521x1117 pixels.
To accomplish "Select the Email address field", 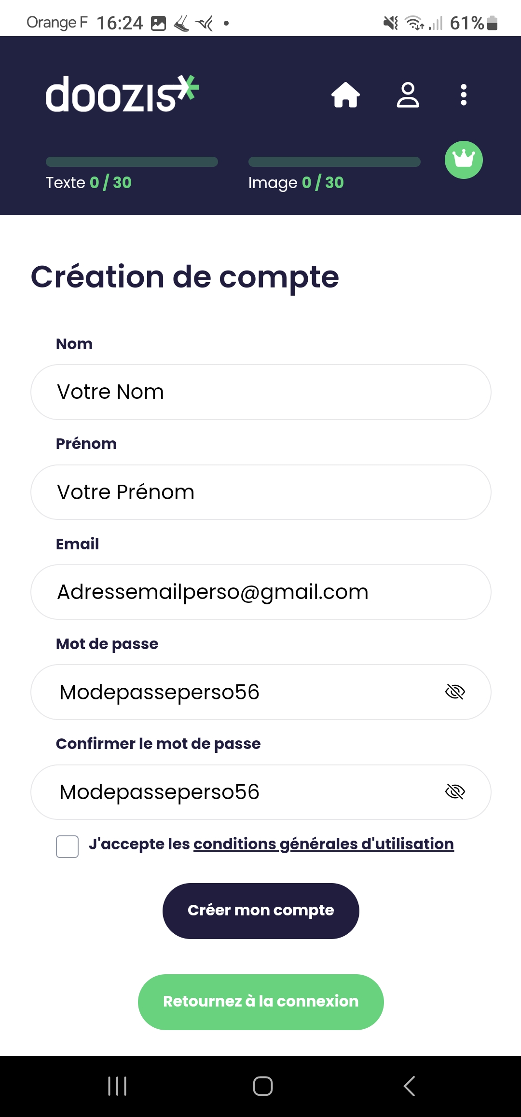I will [x=261, y=592].
